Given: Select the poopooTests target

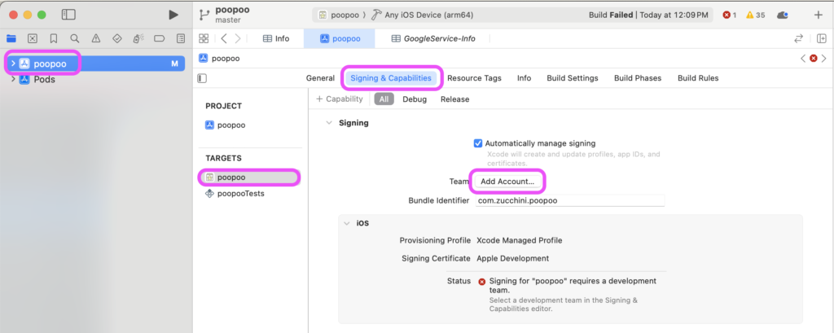Looking at the screenshot, I should (x=235, y=194).
